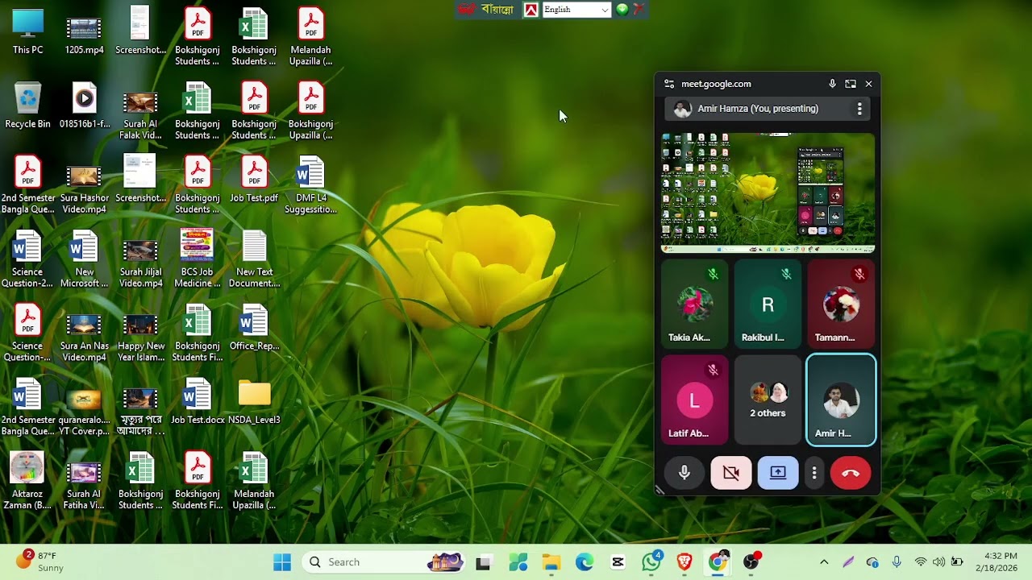
Task: Click the Bijoy Bayanno logo
Action: click(487, 10)
